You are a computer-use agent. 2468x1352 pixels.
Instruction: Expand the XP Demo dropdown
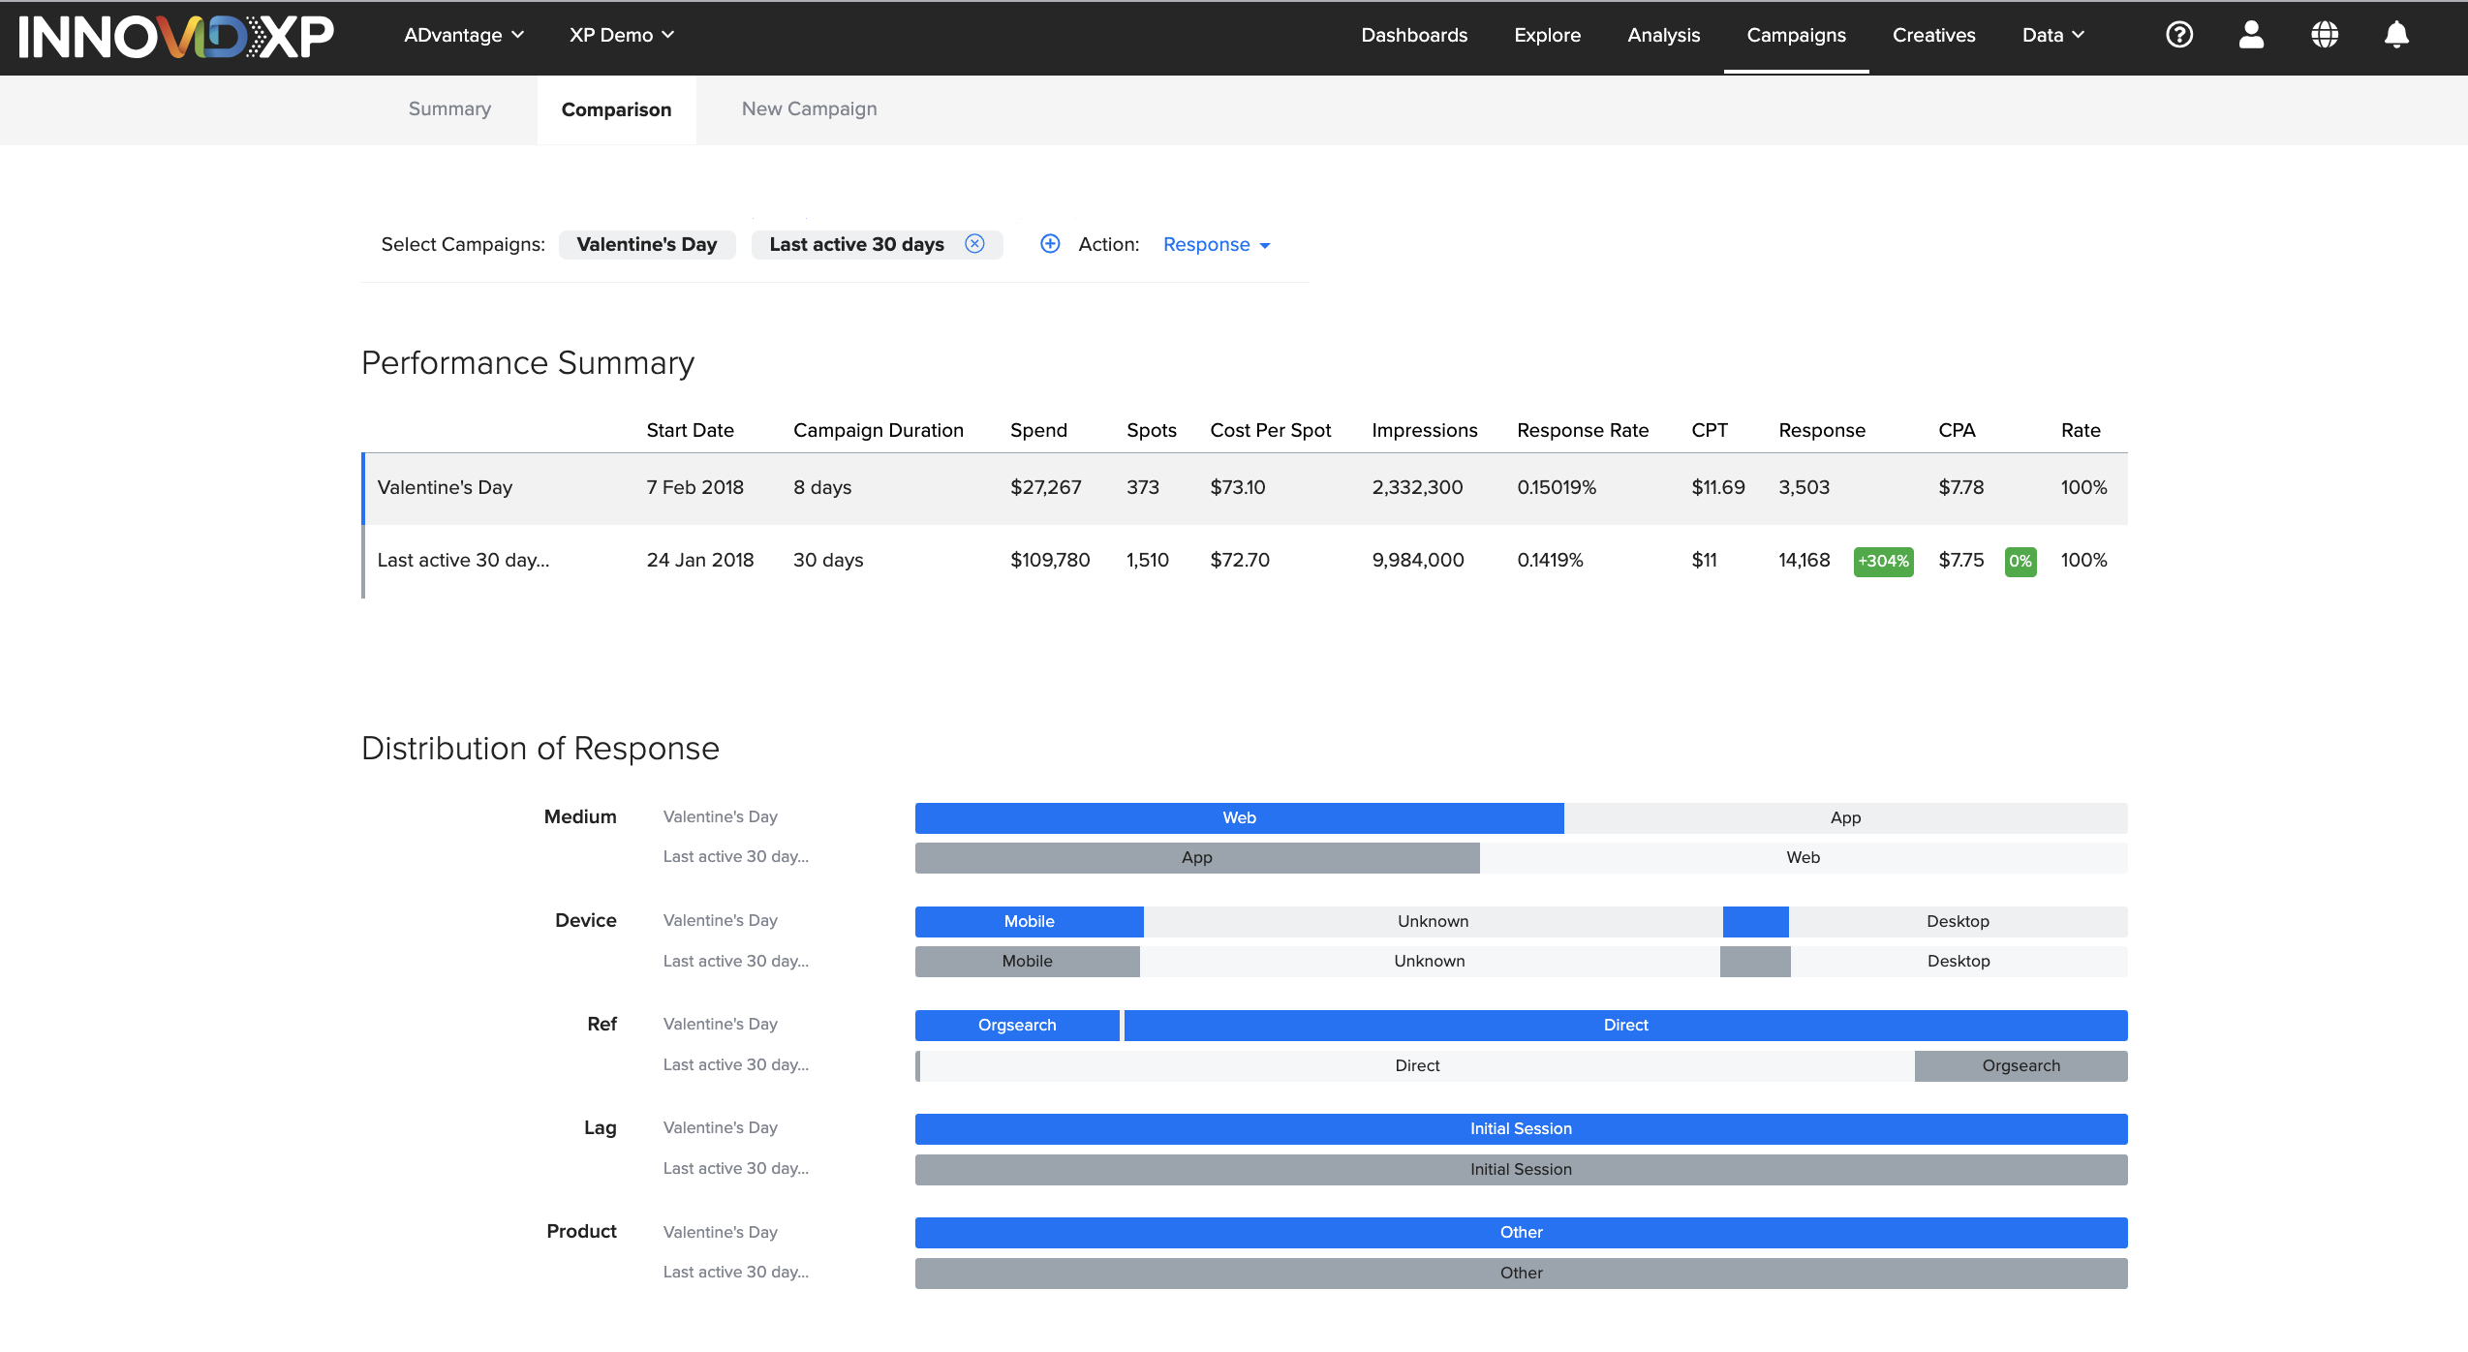point(622,35)
